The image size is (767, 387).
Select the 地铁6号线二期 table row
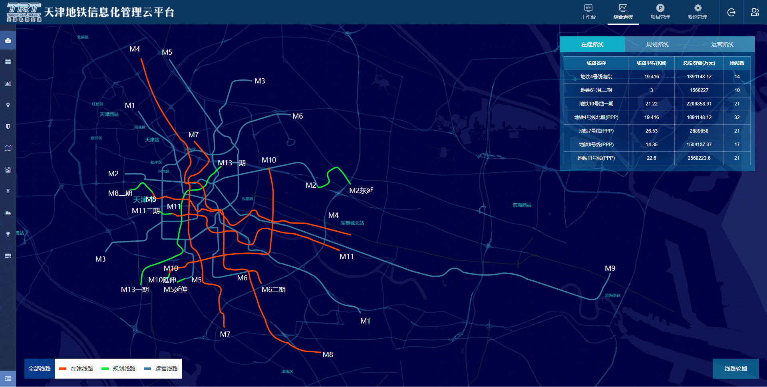657,90
